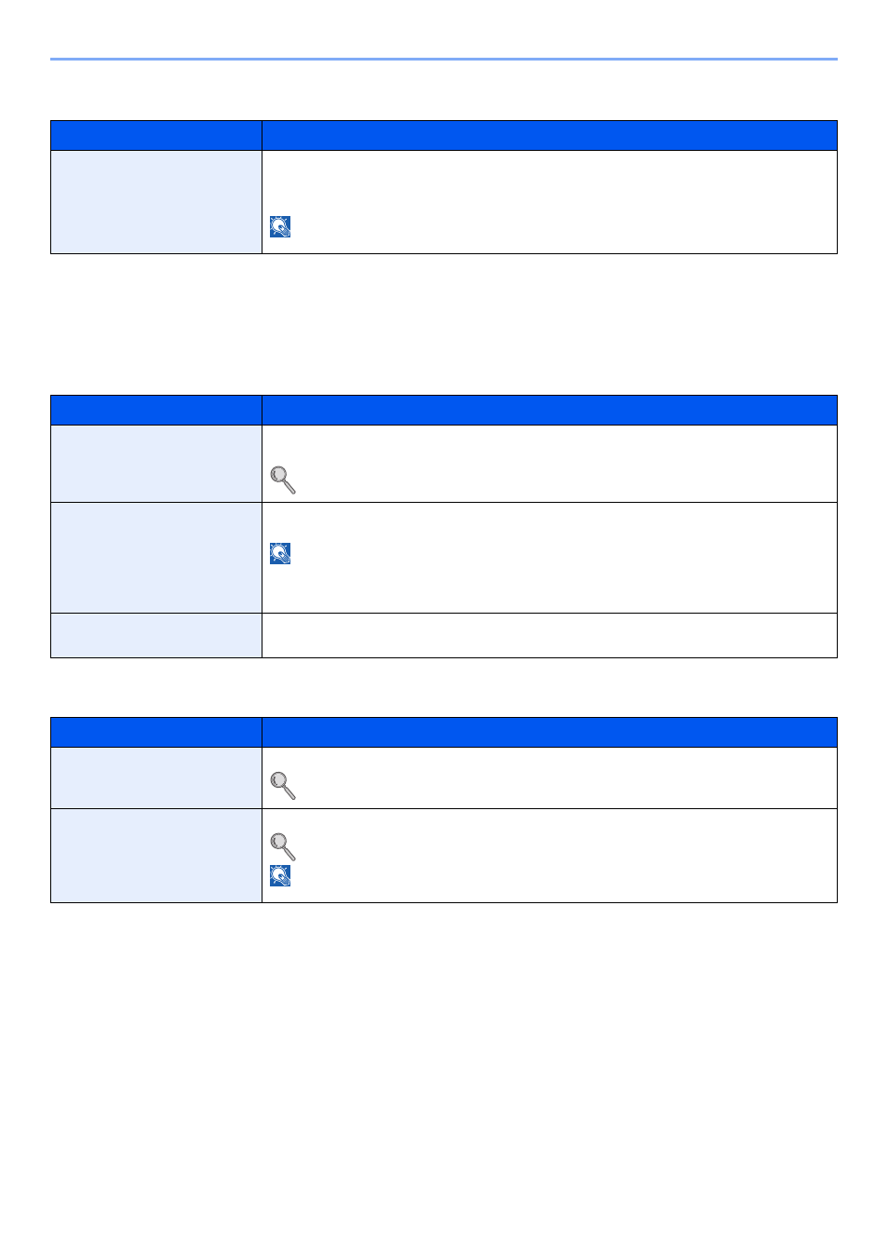Click the light-blue item cell of second table's last row
Viewport: 888px width, 1257px height.
pos(156,636)
